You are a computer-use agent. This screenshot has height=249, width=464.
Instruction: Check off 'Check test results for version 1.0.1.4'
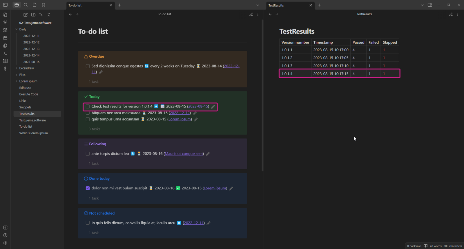coord(88,107)
